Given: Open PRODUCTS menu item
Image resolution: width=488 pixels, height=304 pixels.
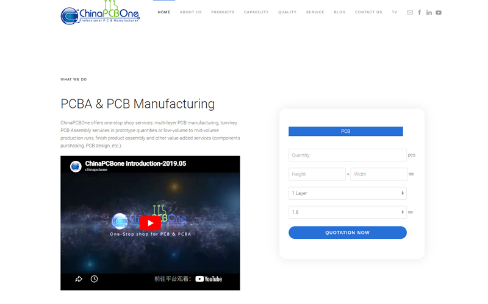Looking at the screenshot, I should (223, 12).
